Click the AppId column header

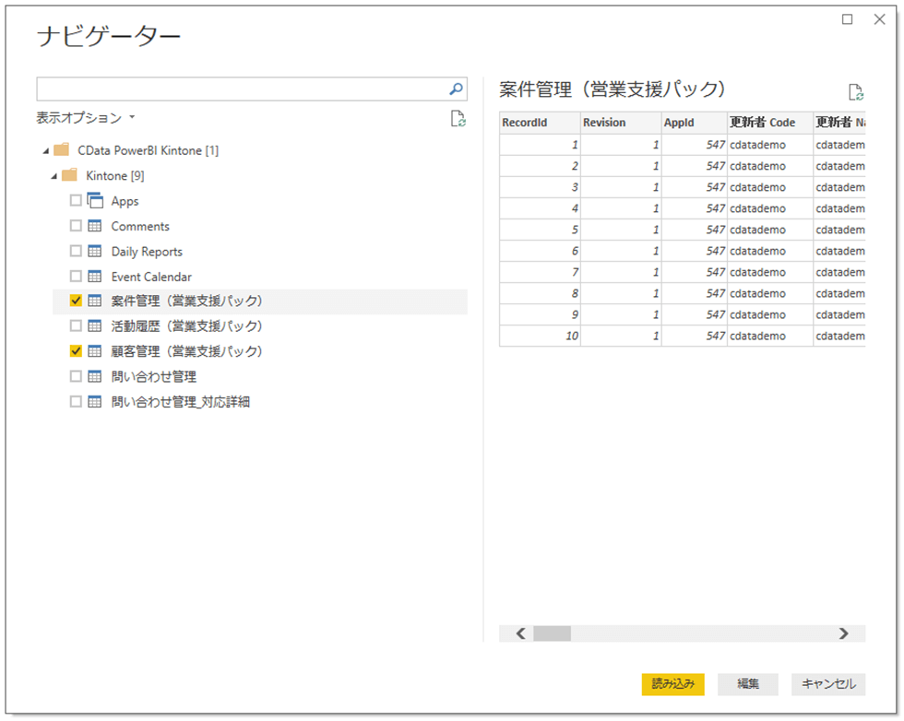[694, 123]
